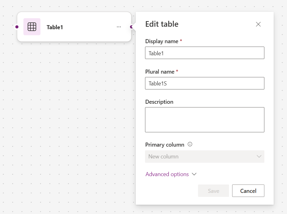The width and height of the screenshot is (287, 214).
Task: Click the Edit table panel heading
Action: coord(162,24)
